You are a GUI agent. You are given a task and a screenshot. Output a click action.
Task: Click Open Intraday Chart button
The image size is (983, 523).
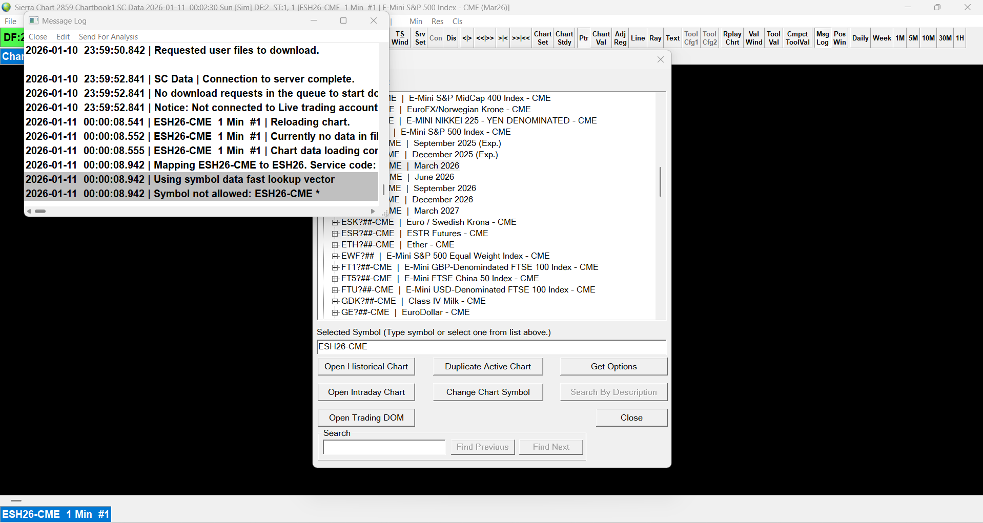[366, 392]
